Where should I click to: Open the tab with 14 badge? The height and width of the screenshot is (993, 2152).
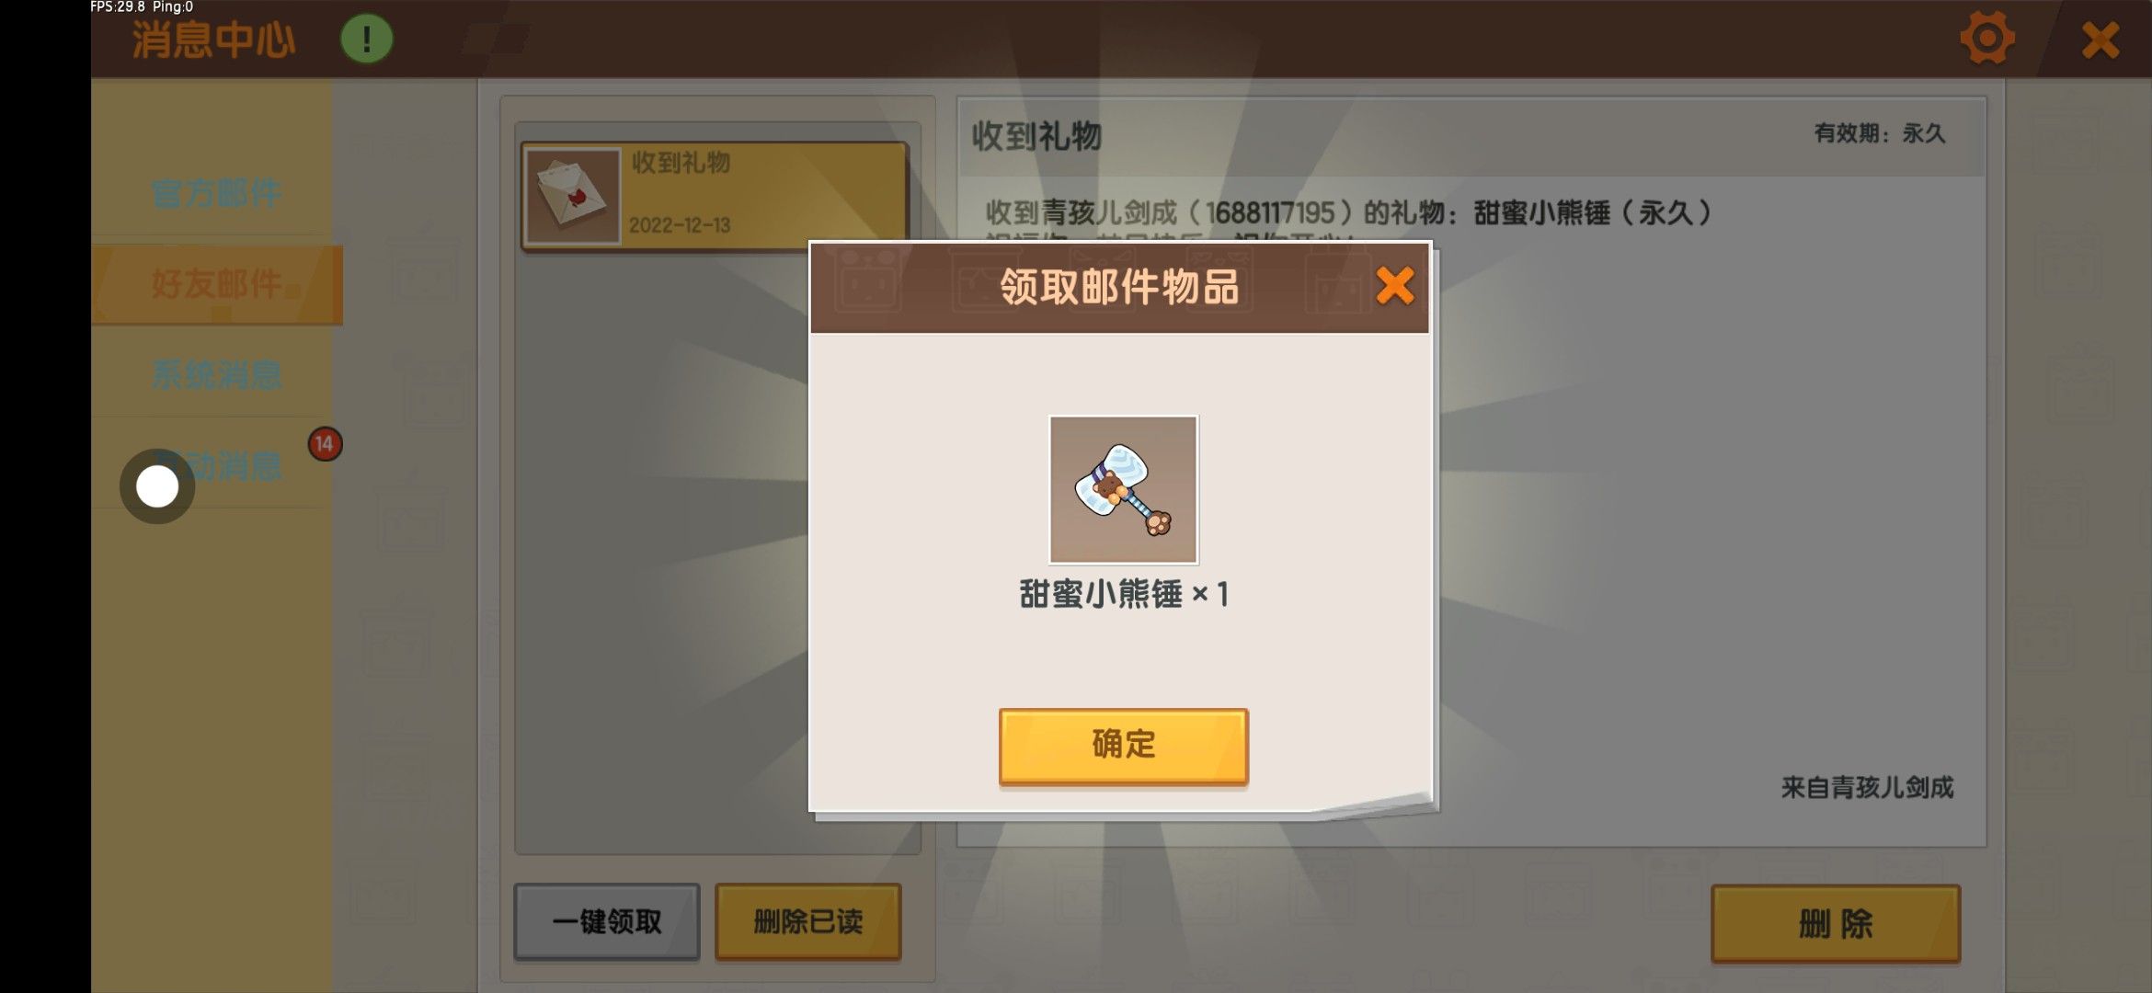pyautogui.click(x=216, y=466)
